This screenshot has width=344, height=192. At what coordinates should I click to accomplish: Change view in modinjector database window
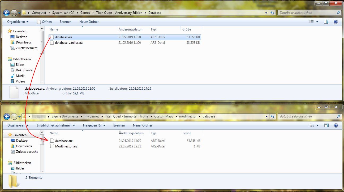coord(312,125)
